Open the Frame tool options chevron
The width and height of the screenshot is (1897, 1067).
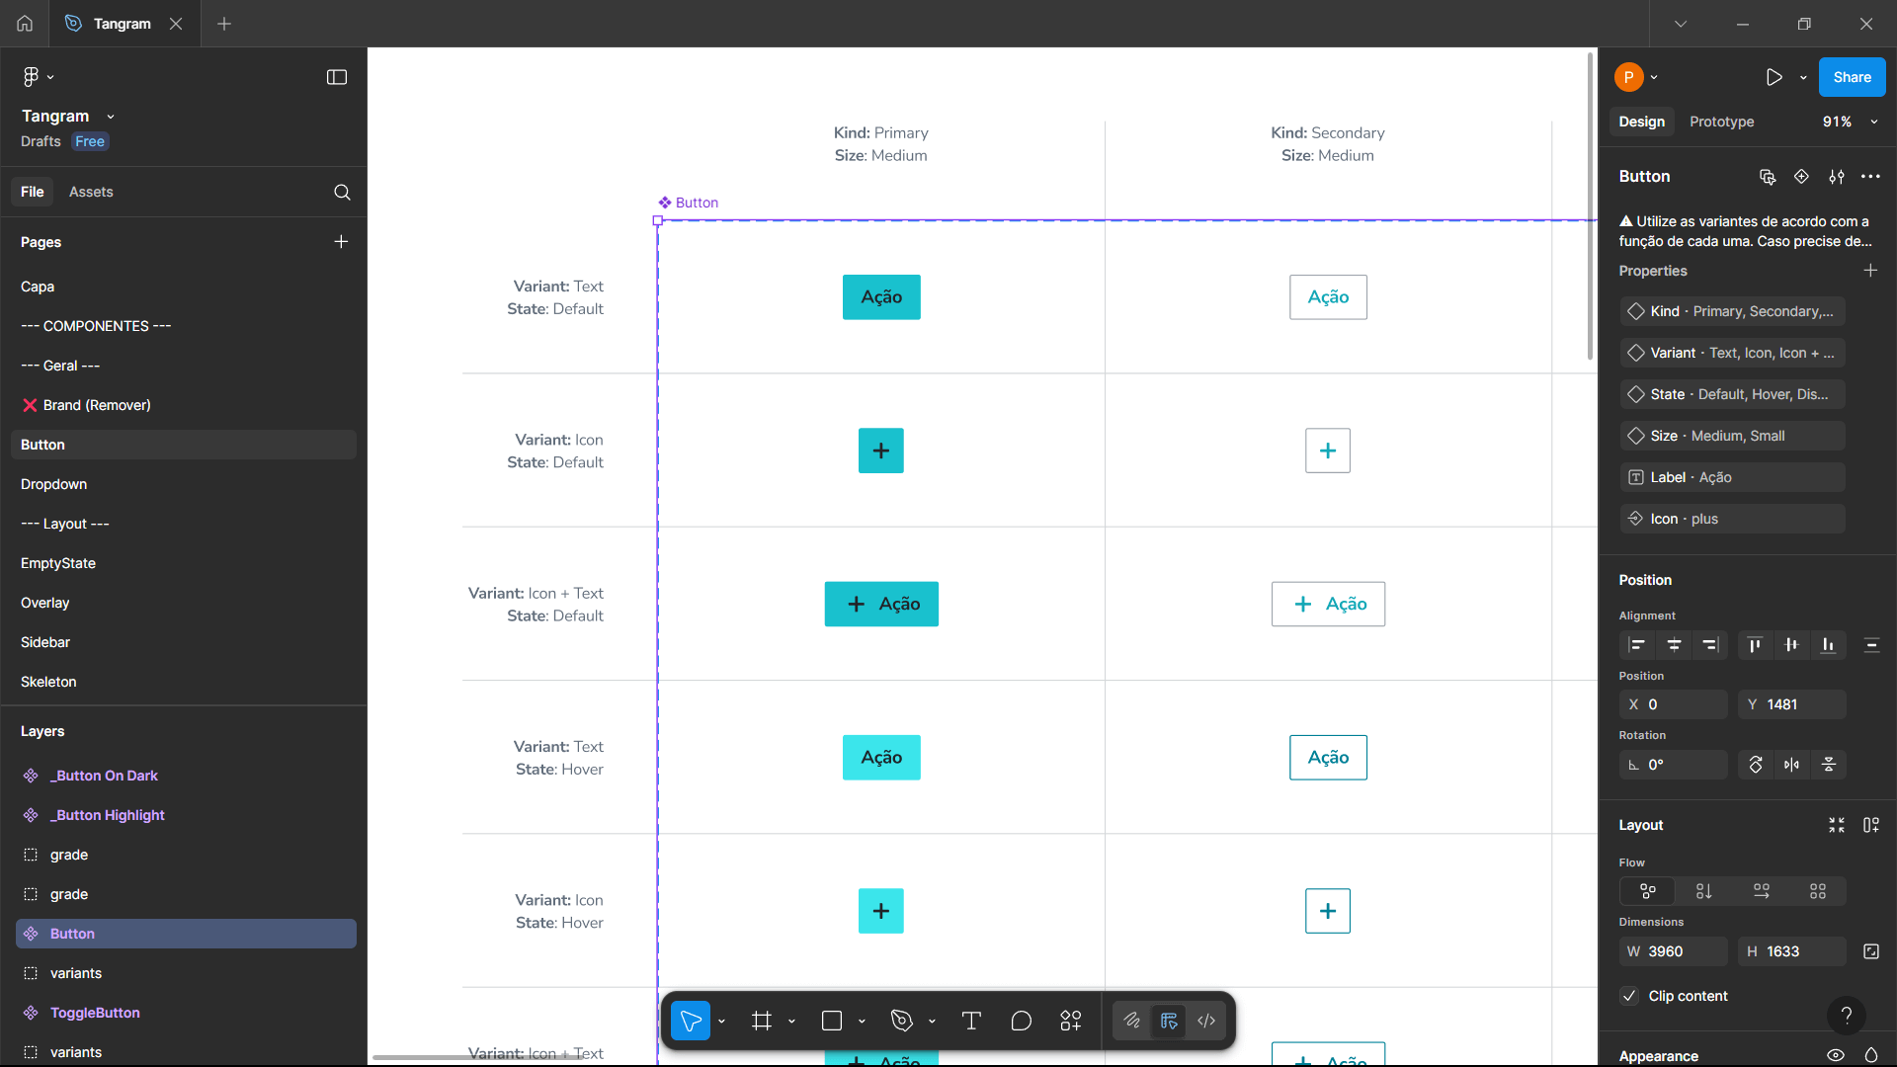coord(791,1022)
